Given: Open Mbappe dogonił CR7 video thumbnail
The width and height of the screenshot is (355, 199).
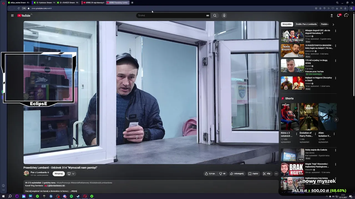Looking at the screenshot, I should click(x=292, y=36).
